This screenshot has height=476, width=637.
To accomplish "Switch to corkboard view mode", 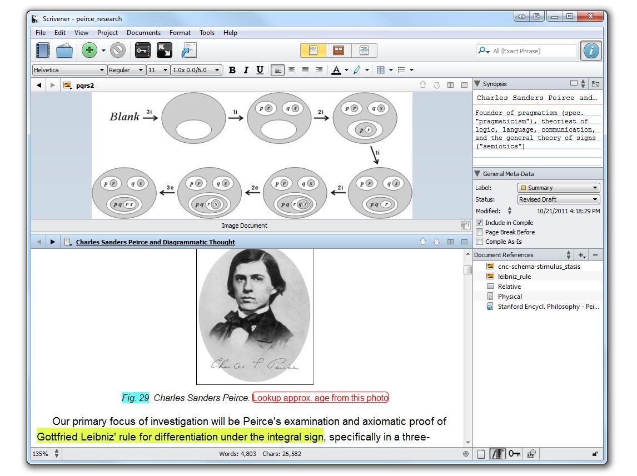I will click(x=339, y=51).
